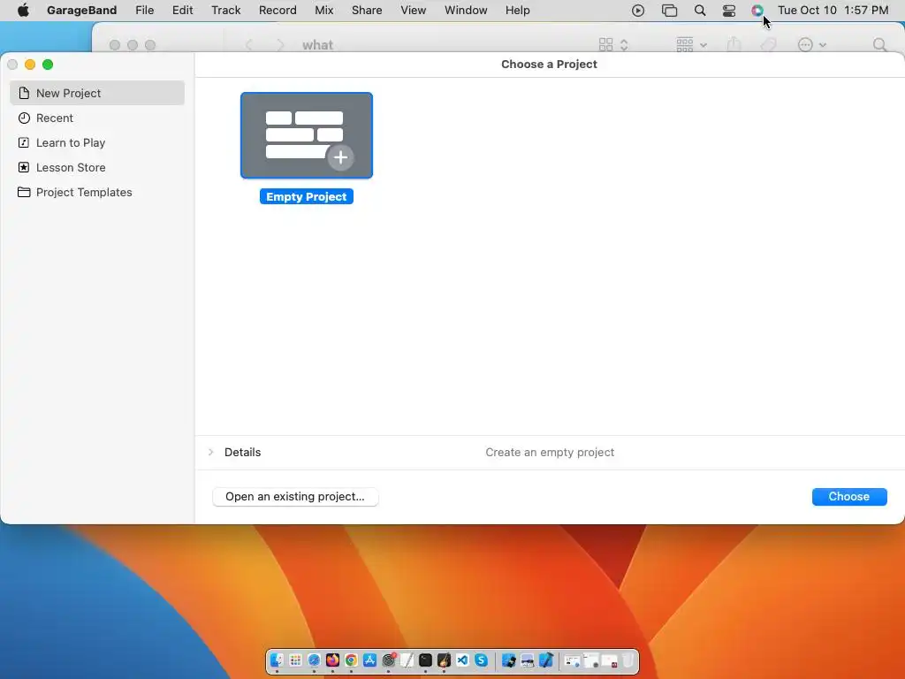This screenshot has width=905, height=679.
Task: Open System Settings from the Dock
Action: pyautogui.click(x=389, y=660)
